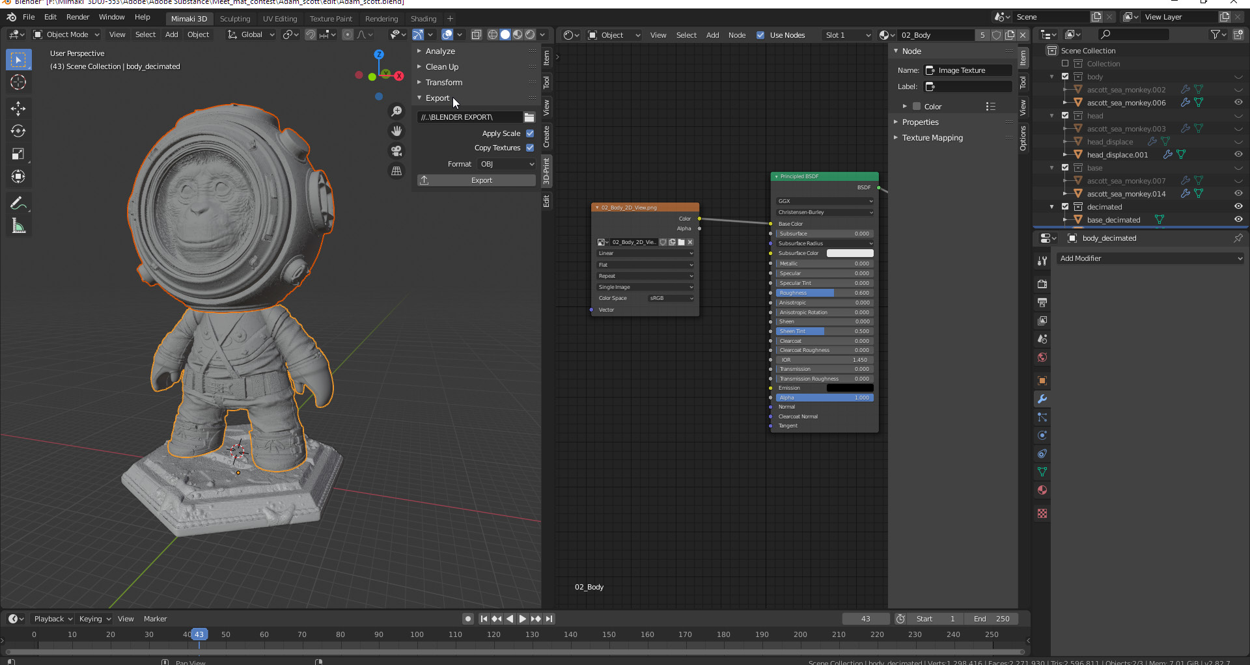Uncheck the Apply Scale checkbox
This screenshot has height=665, width=1250.
click(530, 133)
